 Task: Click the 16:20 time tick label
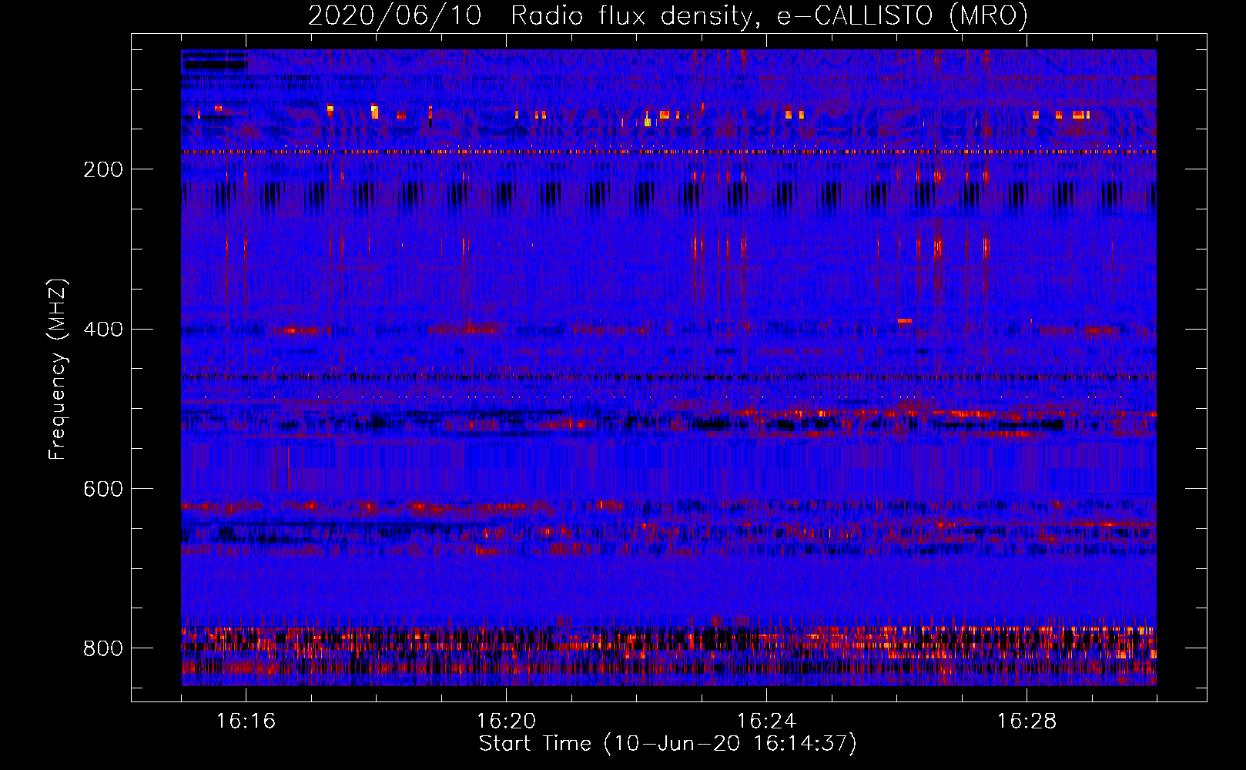tap(506, 721)
